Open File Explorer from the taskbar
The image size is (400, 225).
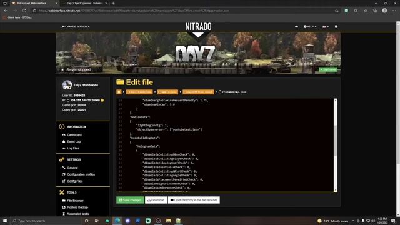(x=168, y=221)
